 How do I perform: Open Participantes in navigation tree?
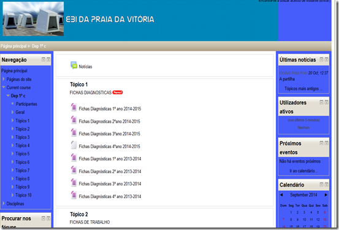point(26,104)
